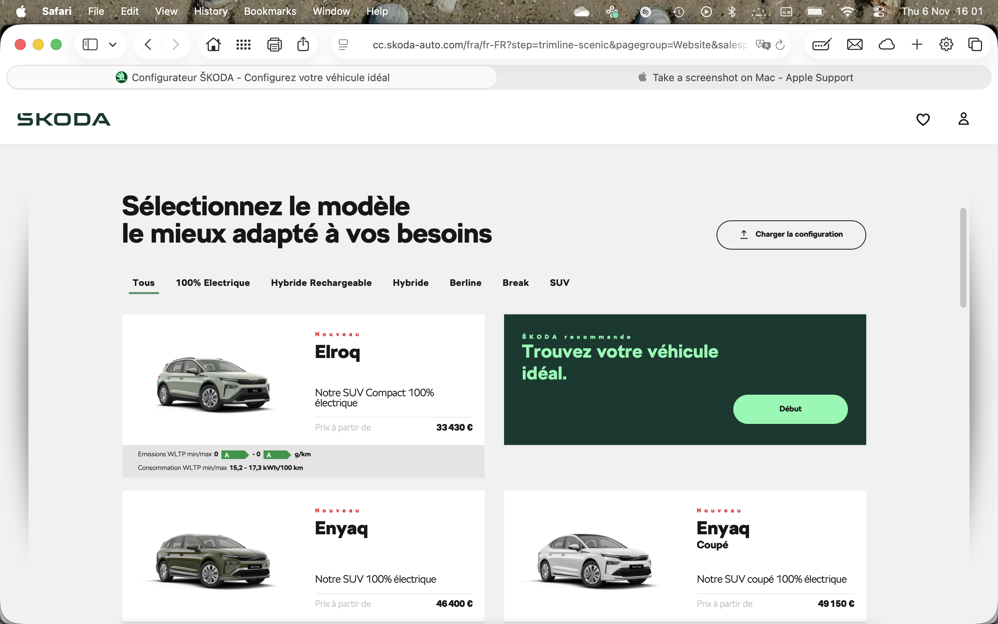
Task: Click the page vertical scrollbar
Action: pyautogui.click(x=963, y=258)
